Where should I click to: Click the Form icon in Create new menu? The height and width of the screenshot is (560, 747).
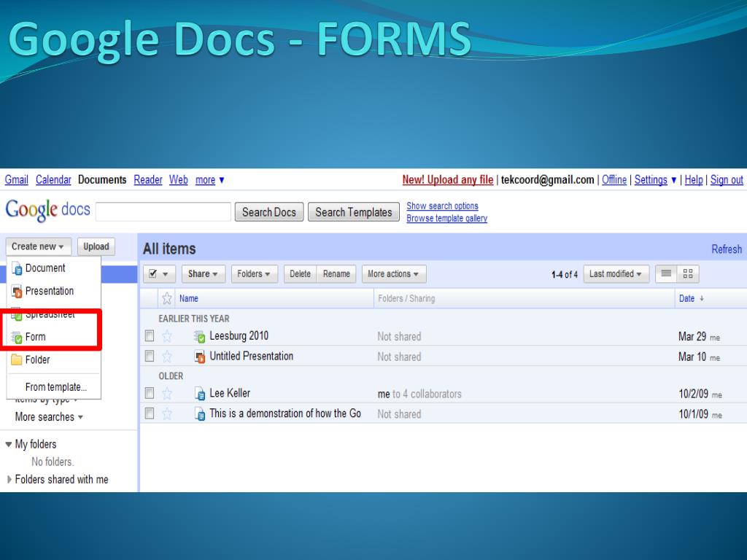coord(17,337)
